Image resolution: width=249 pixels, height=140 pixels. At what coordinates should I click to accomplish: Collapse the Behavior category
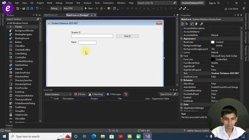[182, 80]
